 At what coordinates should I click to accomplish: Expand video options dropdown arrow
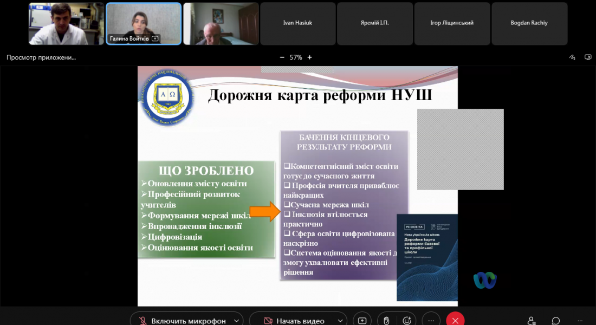coord(339,321)
